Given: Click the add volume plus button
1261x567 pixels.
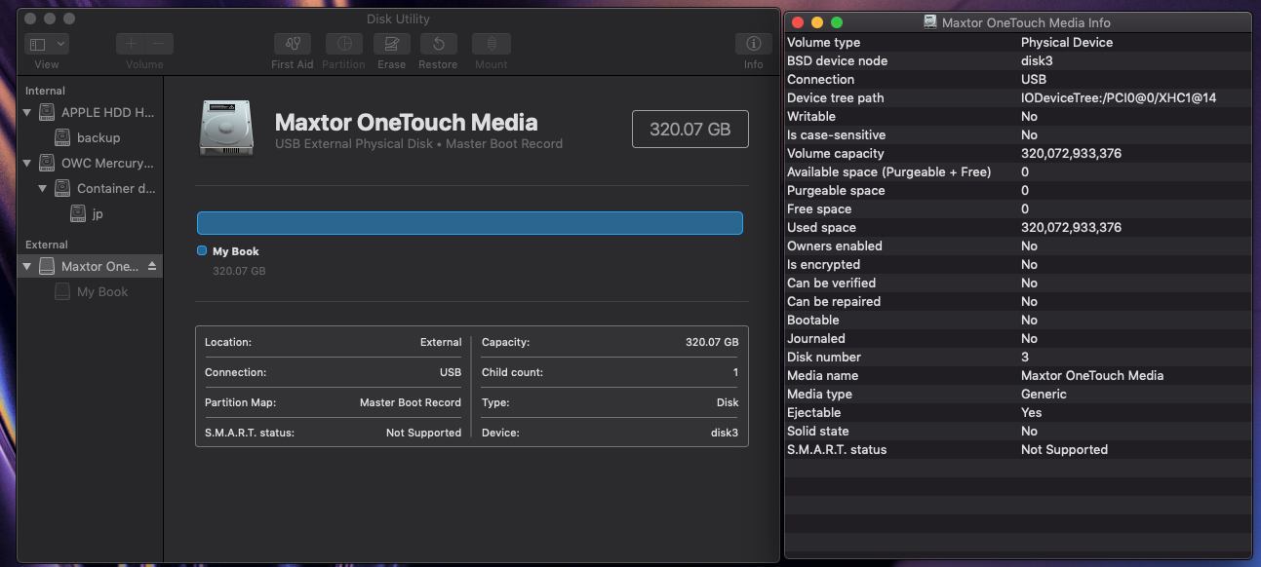Looking at the screenshot, I should pyautogui.click(x=131, y=44).
